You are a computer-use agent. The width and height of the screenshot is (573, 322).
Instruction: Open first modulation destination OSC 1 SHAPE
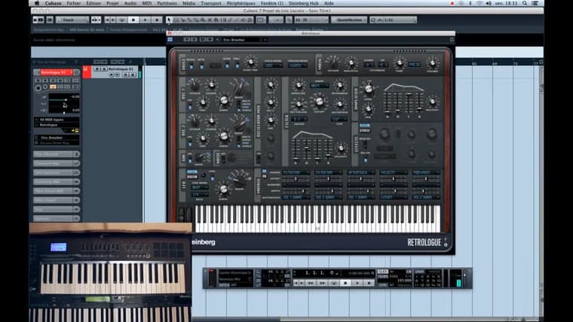pos(296,197)
